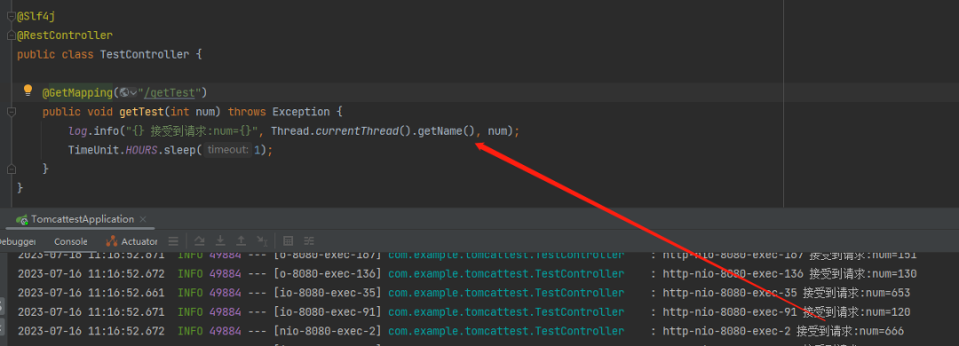This screenshot has width=959, height=346.
Task: Click the timeout parameter hint in sleep call
Action: point(227,150)
